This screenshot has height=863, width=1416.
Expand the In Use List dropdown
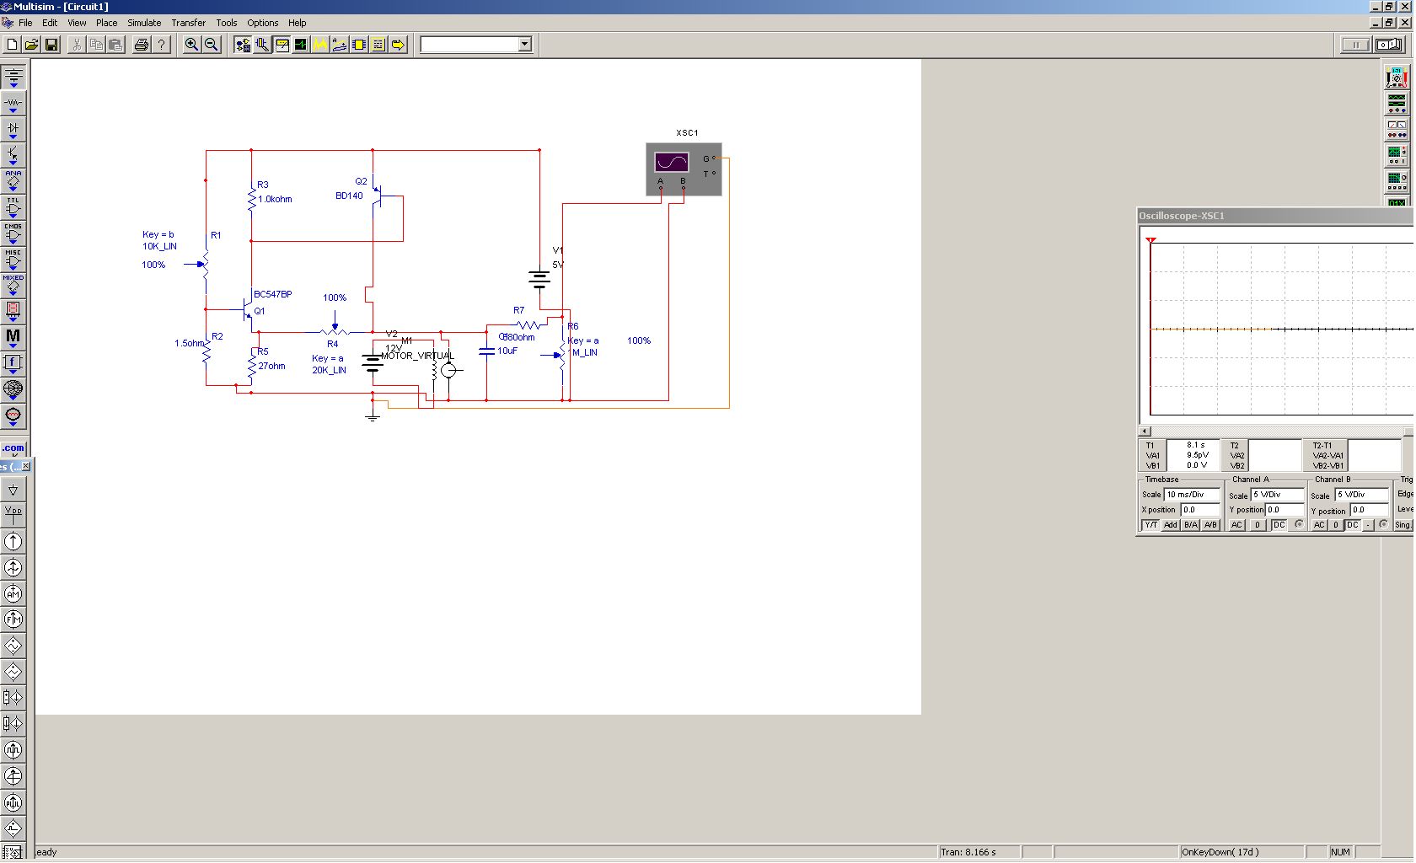point(524,45)
